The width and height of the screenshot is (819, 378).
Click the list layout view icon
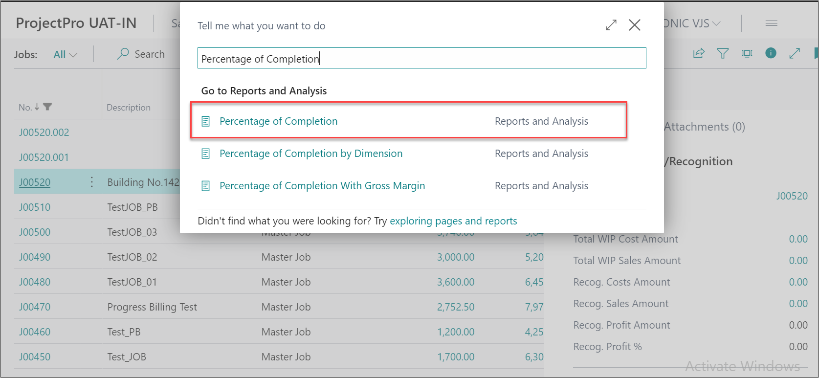(x=747, y=53)
